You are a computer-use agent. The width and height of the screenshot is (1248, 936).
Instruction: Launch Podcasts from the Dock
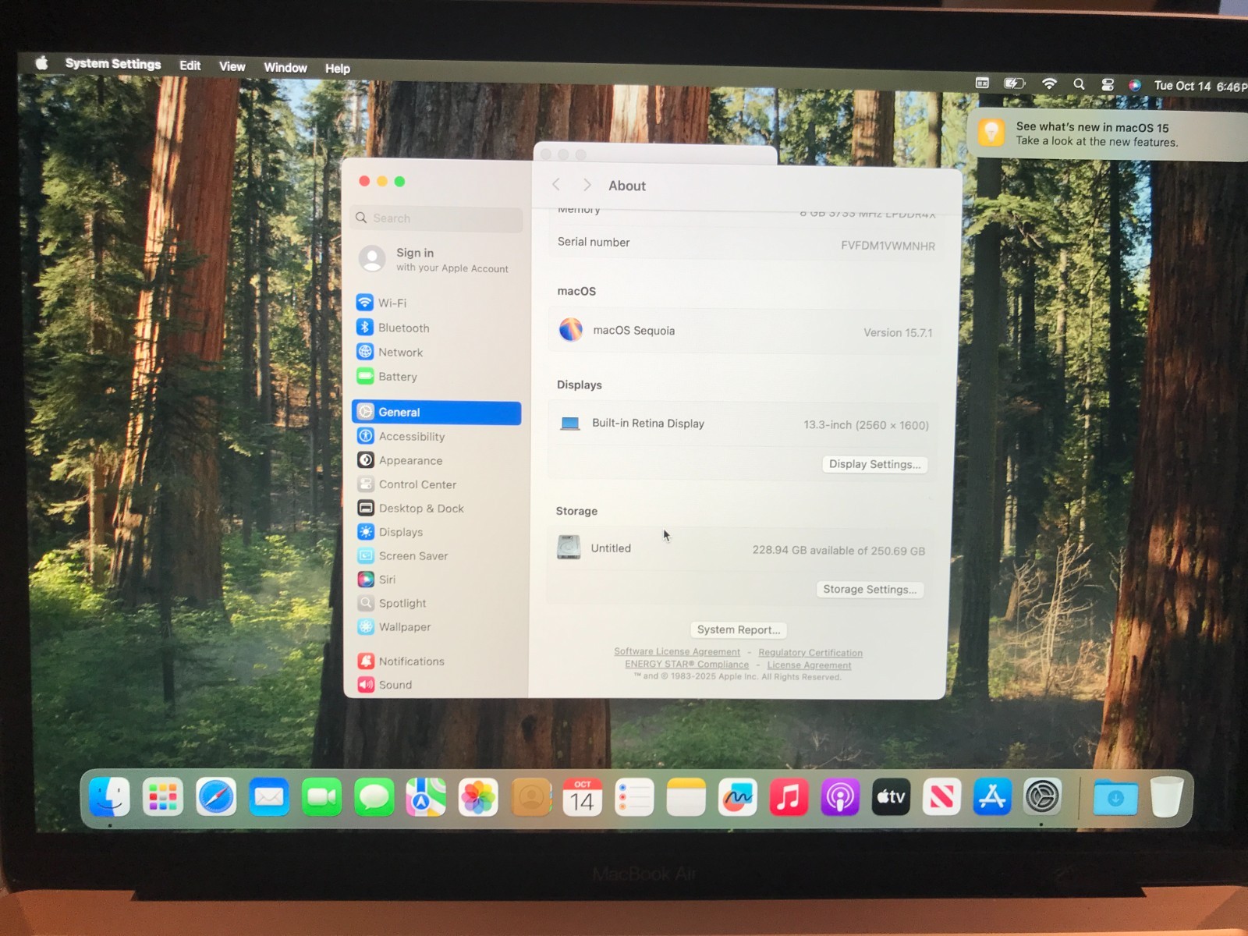(840, 797)
